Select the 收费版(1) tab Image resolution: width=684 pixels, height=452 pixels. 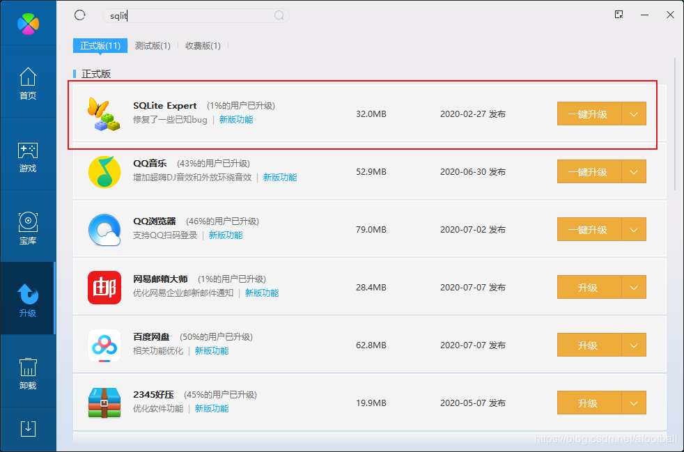click(x=203, y=45)
